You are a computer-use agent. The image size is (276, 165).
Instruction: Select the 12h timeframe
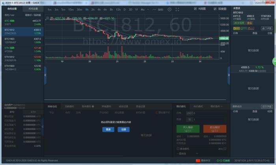[x=118, y=9]
